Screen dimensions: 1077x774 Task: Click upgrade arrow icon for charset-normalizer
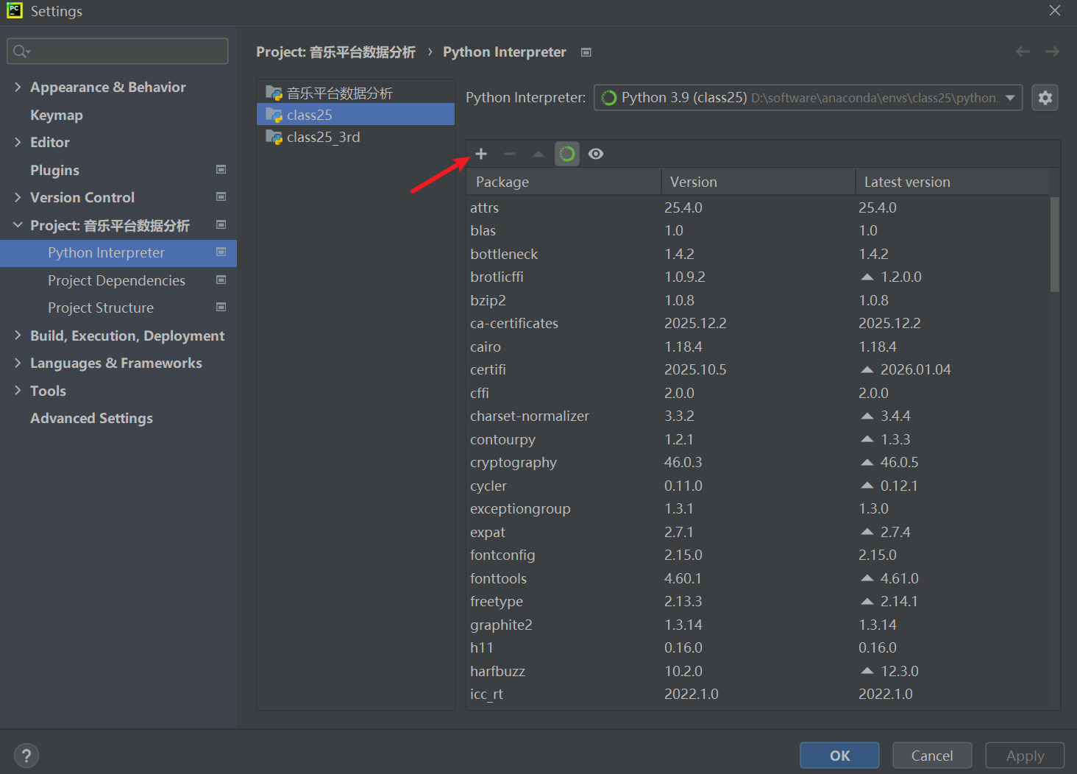[867, 416]
